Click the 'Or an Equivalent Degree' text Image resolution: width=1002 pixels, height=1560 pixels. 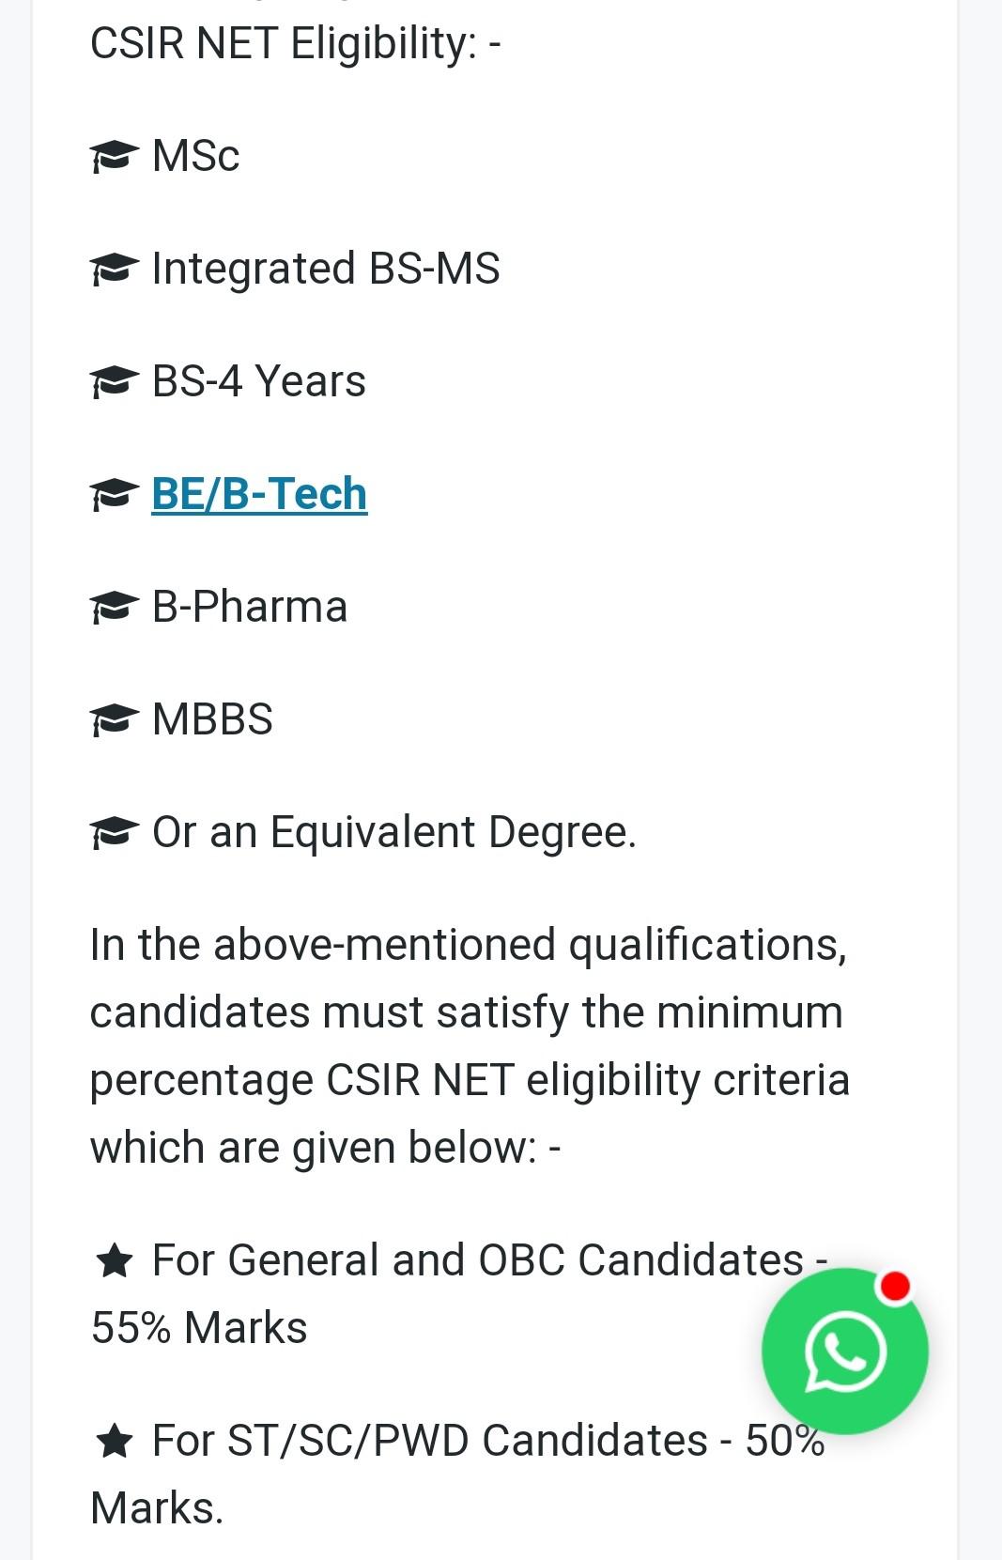[394, 832]
